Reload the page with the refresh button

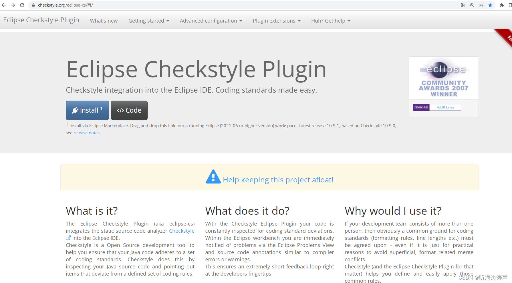[x=22, y=5]
